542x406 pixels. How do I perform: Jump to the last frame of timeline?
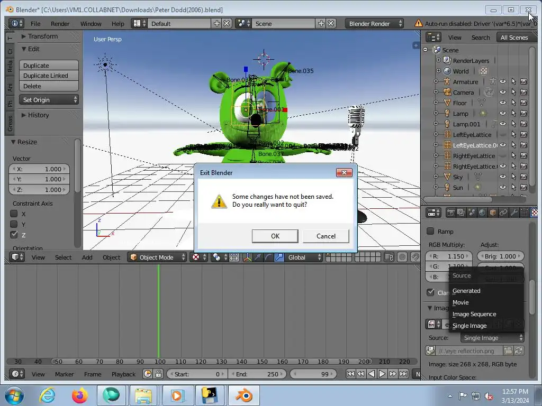(x=403, y=374)
